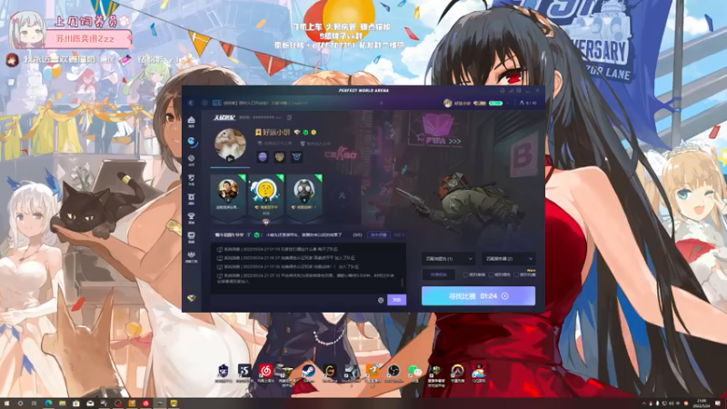Toggle the checkbox tagged New

[516, 274]
